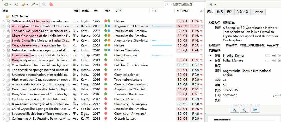Click PDF icon on The crystalline sponge method row
This screenshot has width=281, height=122.
[x=201, y=70]
